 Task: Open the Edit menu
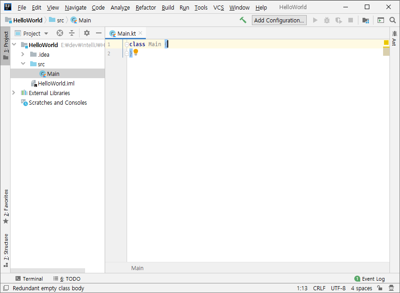pyautogui.click(x=36, y=8)
